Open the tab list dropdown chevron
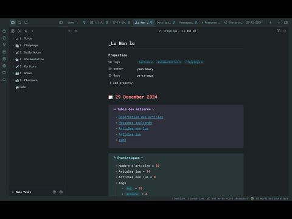This screenshot has width=292, height=219. coord(279,23)
